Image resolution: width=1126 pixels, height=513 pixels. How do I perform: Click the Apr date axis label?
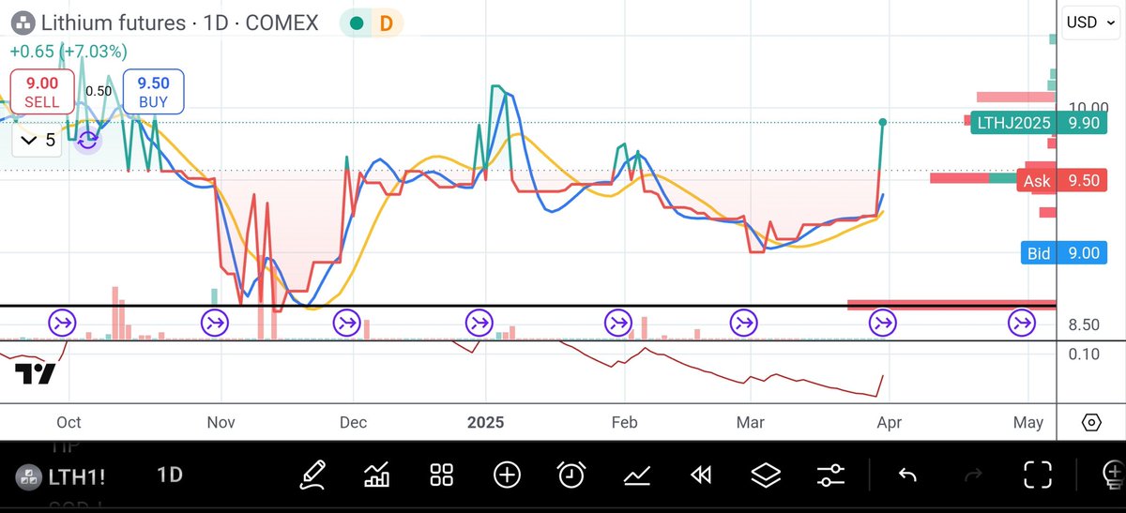[889, 422]
